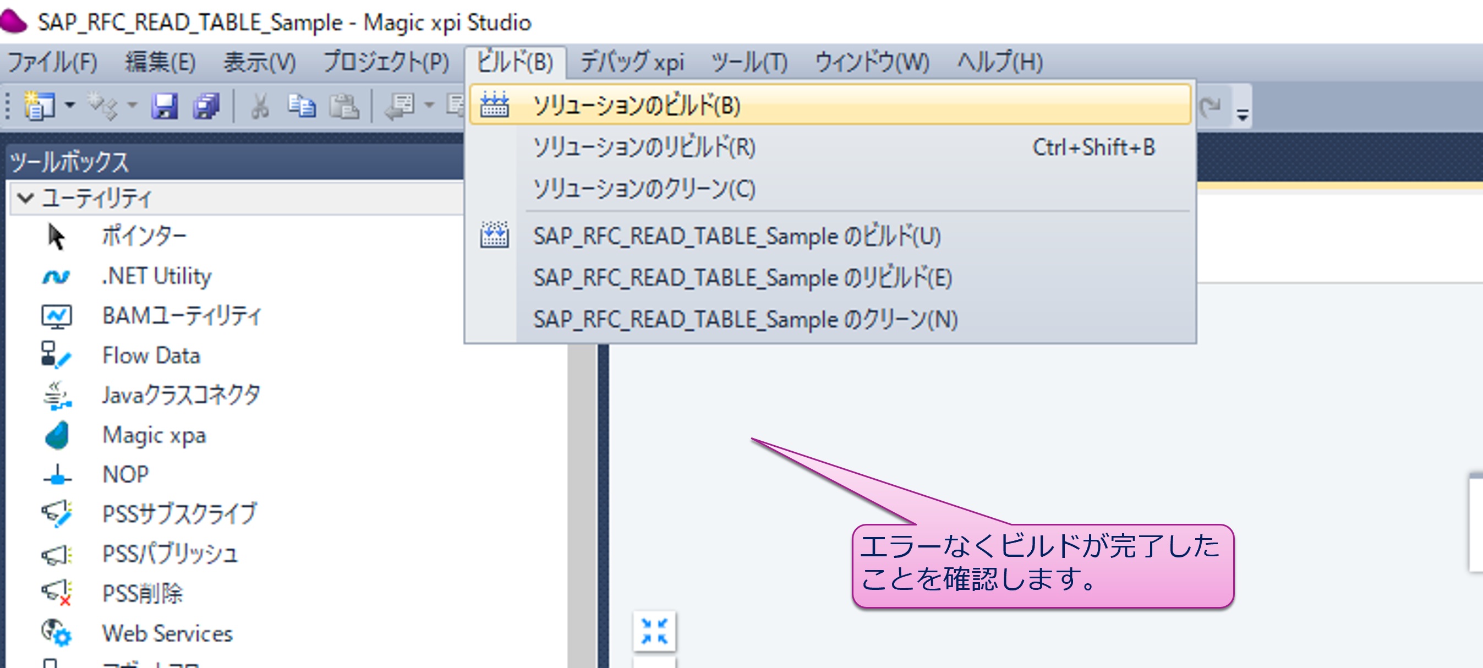Select the Magic xpa icon
Image resolution: width=1483 pixels, height=668 pixels.
57,435
